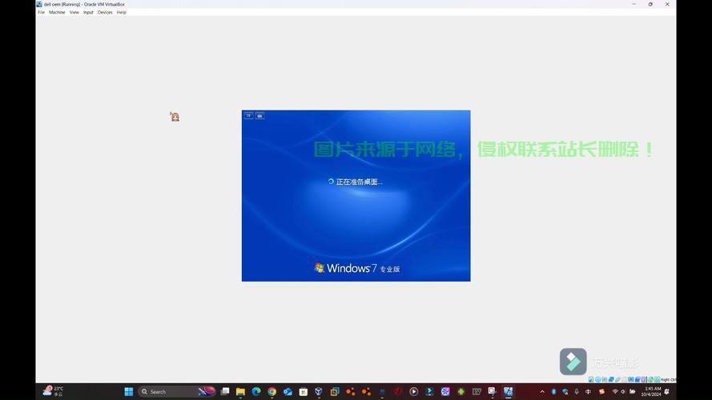Click the optical disk indicator in VirtualBox status bar
The width and height of the screenshot is (712, 400).
(598, 379)
